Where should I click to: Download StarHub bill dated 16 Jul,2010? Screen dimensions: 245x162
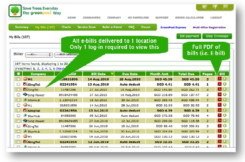tap(225, 100)
